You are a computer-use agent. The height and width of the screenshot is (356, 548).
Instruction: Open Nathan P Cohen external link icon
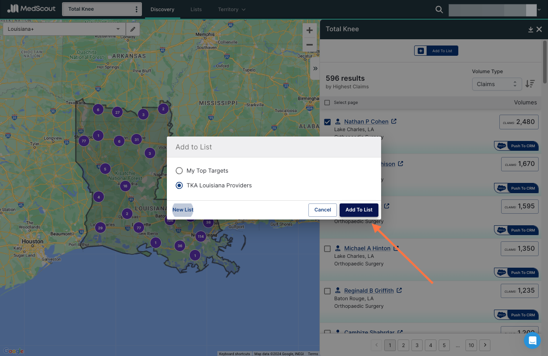394,121
